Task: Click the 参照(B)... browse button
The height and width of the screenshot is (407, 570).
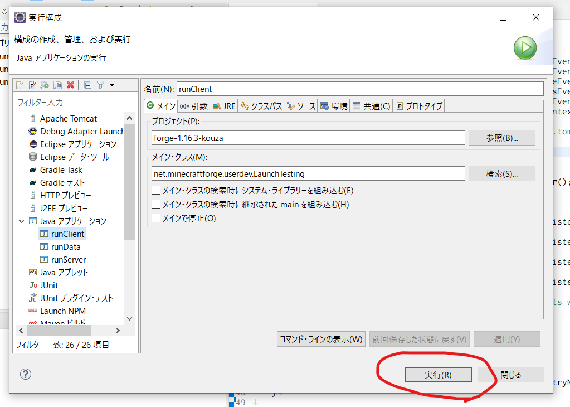Action: tap(501, 138)
